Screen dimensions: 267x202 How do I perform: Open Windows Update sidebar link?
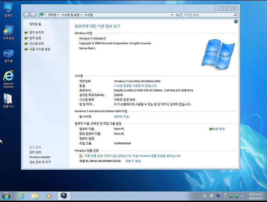[x=40, y=157]
